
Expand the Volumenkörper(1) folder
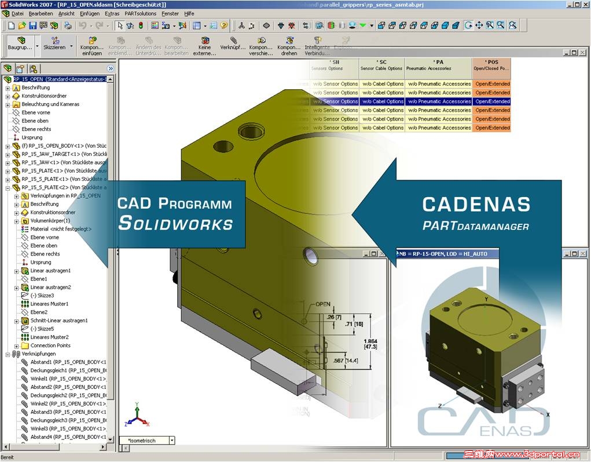pos(16,221)
